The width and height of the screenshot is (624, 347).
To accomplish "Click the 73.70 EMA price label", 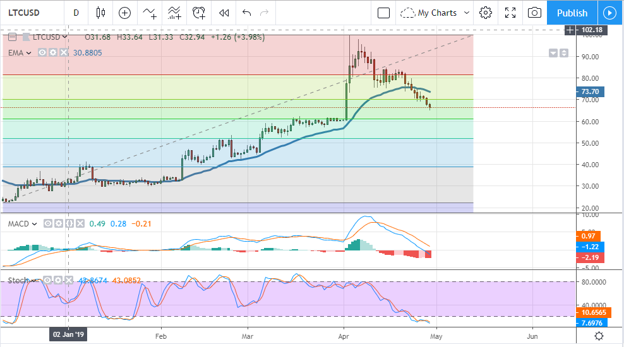I will (590, 91).
